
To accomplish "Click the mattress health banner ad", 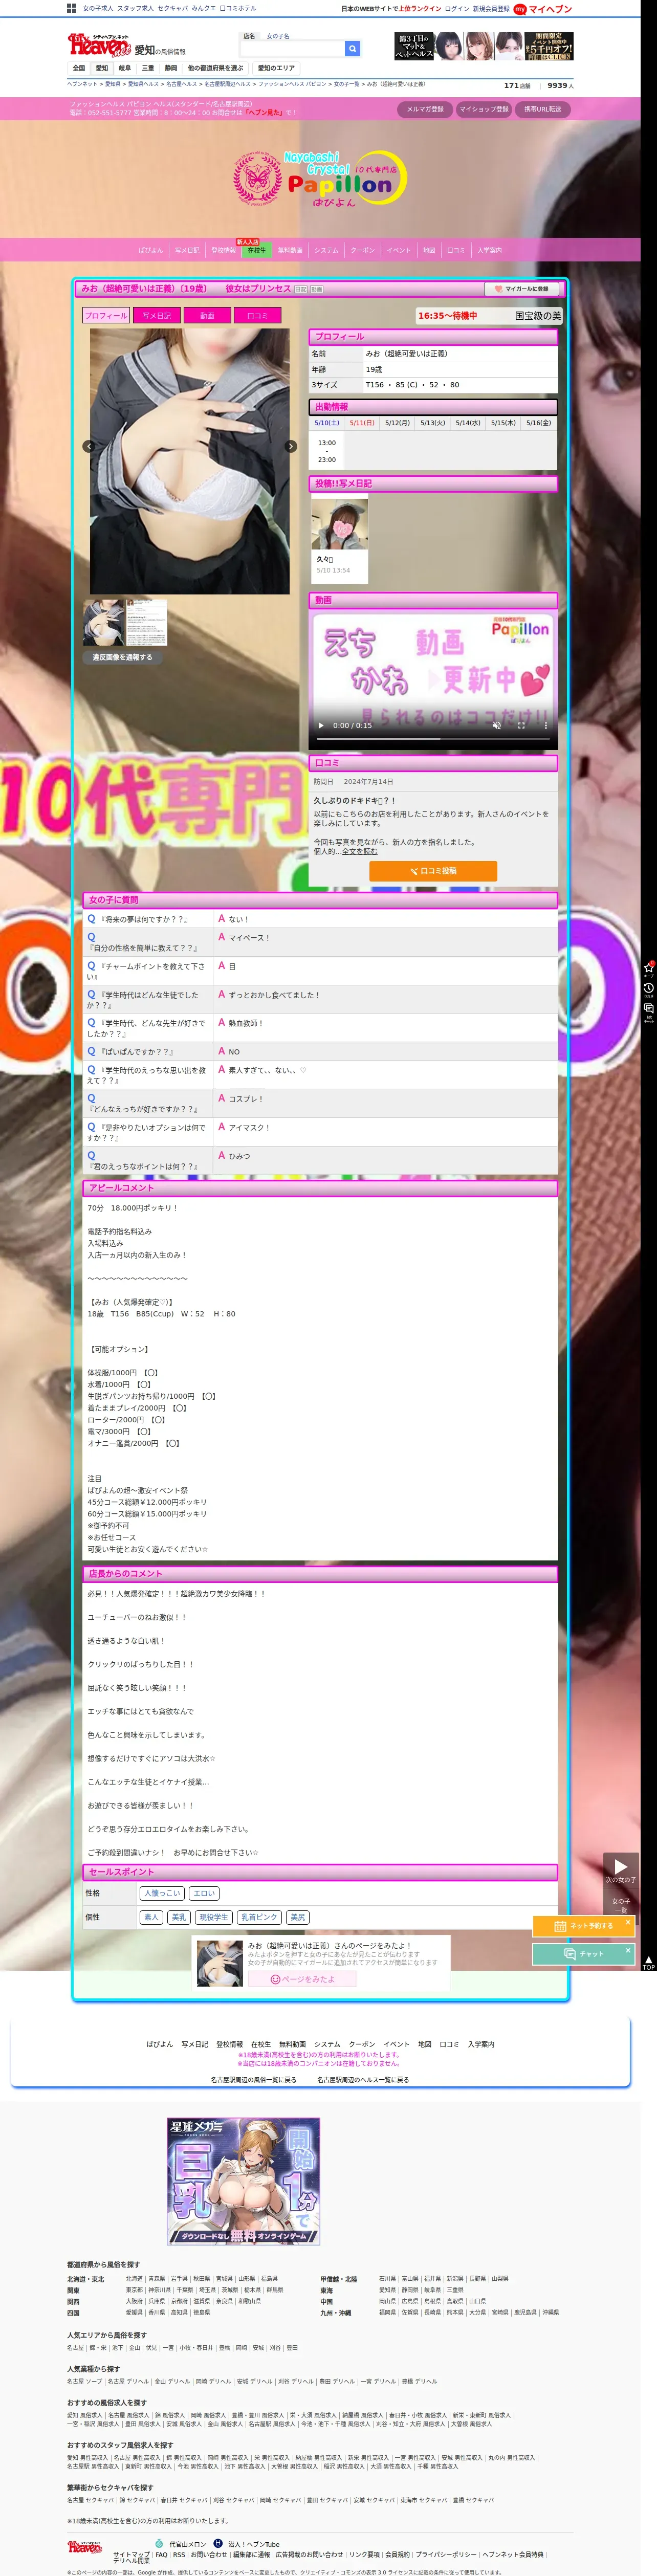I will click(483, 46).
